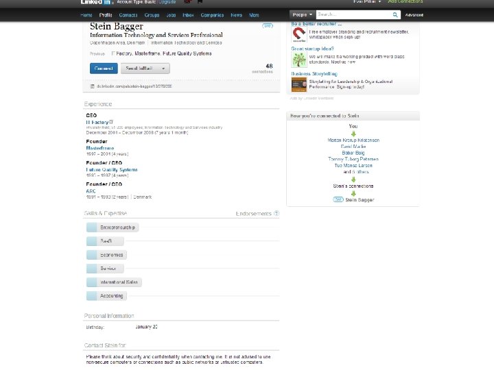Click the Add Connections link
Screen dimensions: 494x370
point(405,1)
